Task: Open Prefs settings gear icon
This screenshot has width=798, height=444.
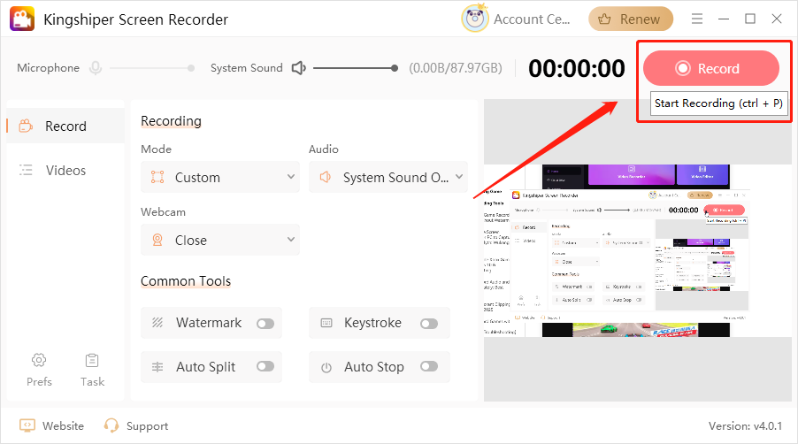Action: point(39,361)
